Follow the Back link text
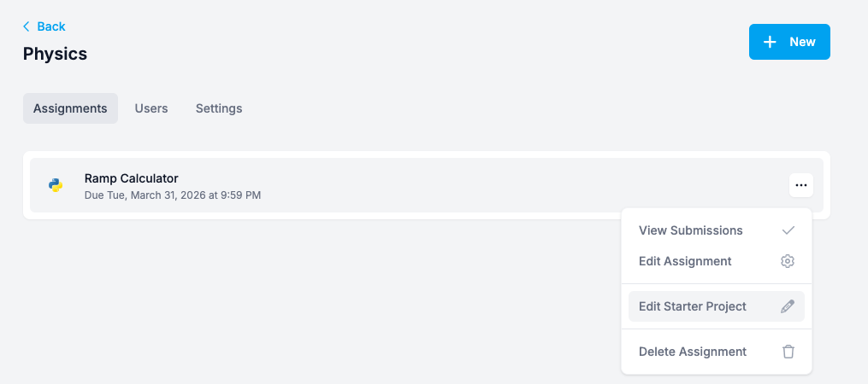868x384 pixels. [51, 26]
